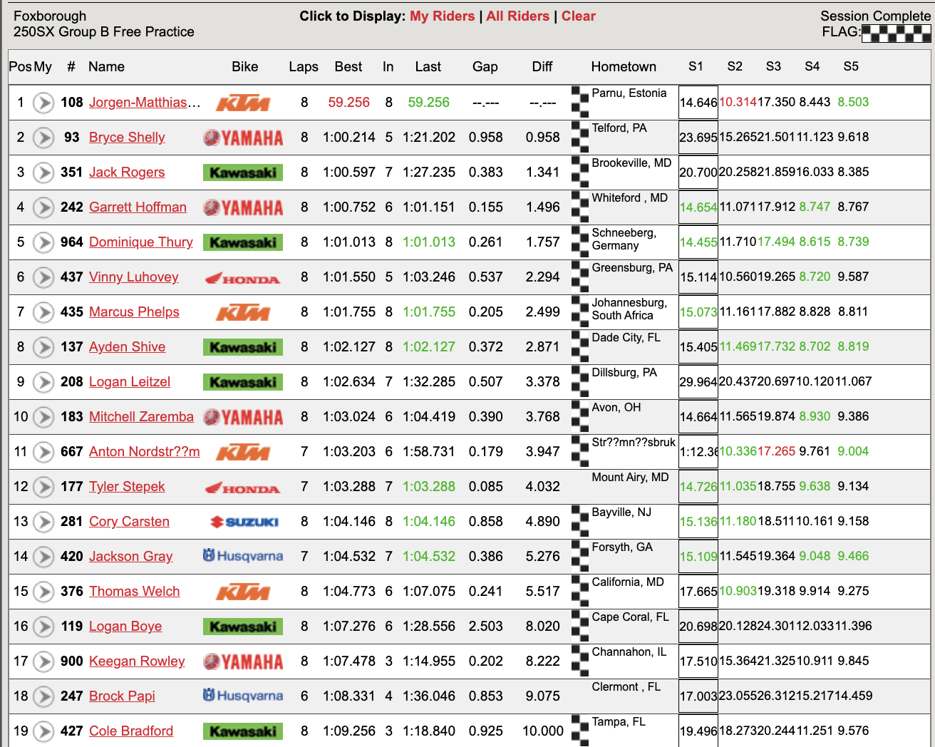
Task: Click Suzuki logo in Cory Carsten row
Action: click(x=244, y=522)
